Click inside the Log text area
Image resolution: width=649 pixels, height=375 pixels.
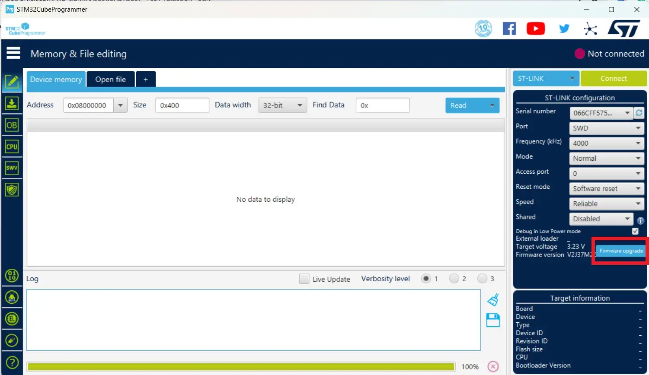tap(253, 320)
